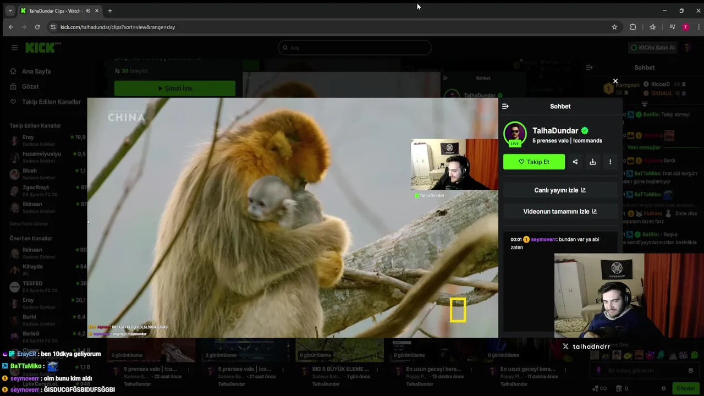Open Eray channel in followed list
704x396 pixels.
(48, 140)
